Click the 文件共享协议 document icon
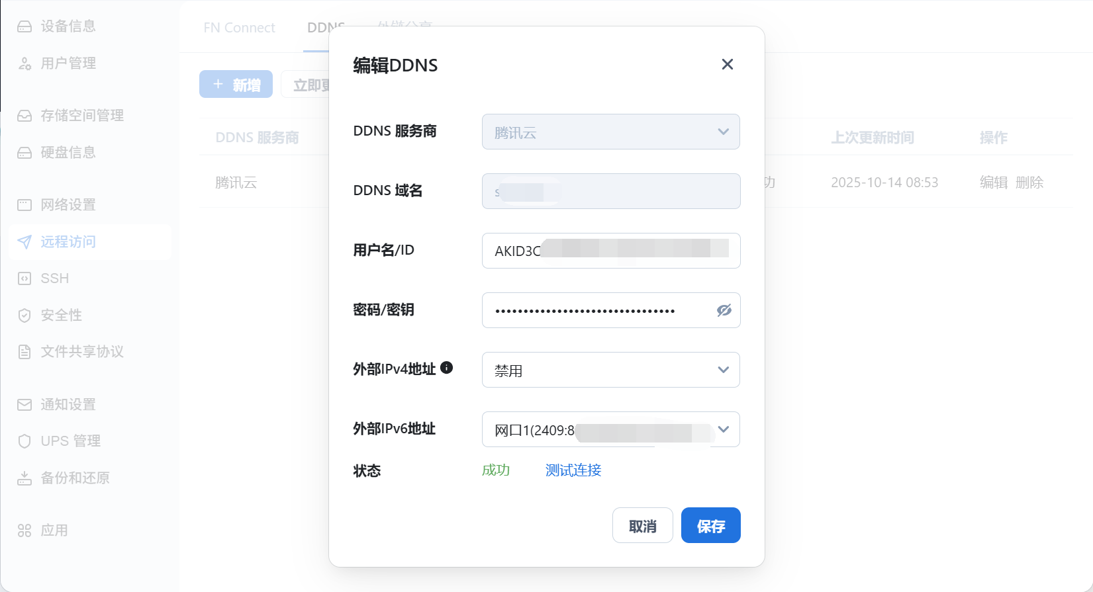The height and width of the screenshot is (592, 1093). pyautogui.click(x=24, y=352)
